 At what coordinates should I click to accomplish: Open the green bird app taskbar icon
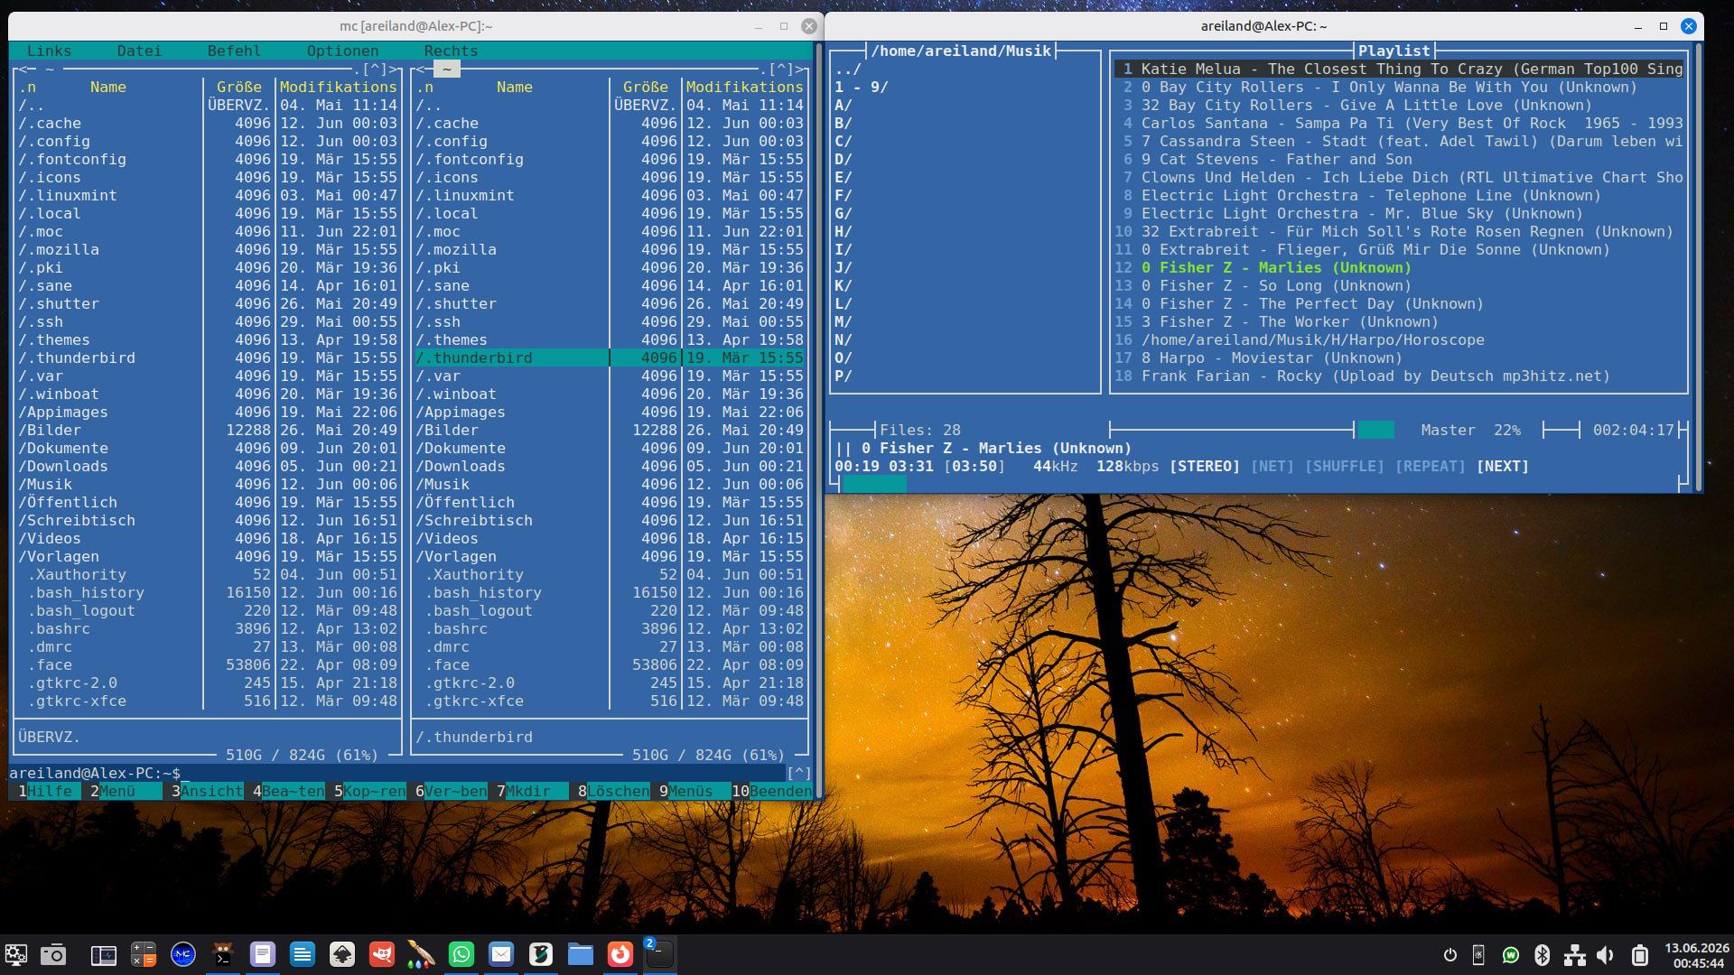coord(541,954)
